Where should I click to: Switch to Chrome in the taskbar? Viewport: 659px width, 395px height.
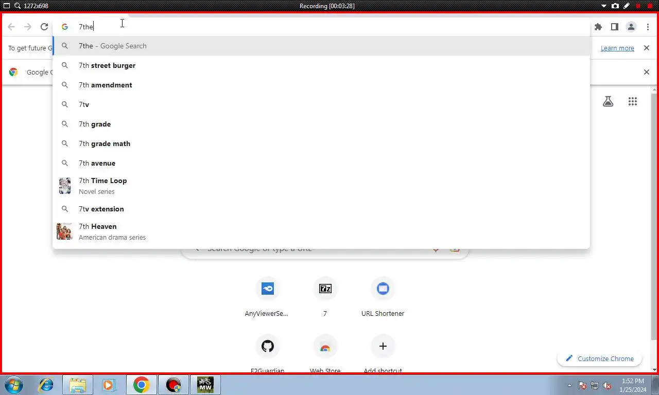141,385
